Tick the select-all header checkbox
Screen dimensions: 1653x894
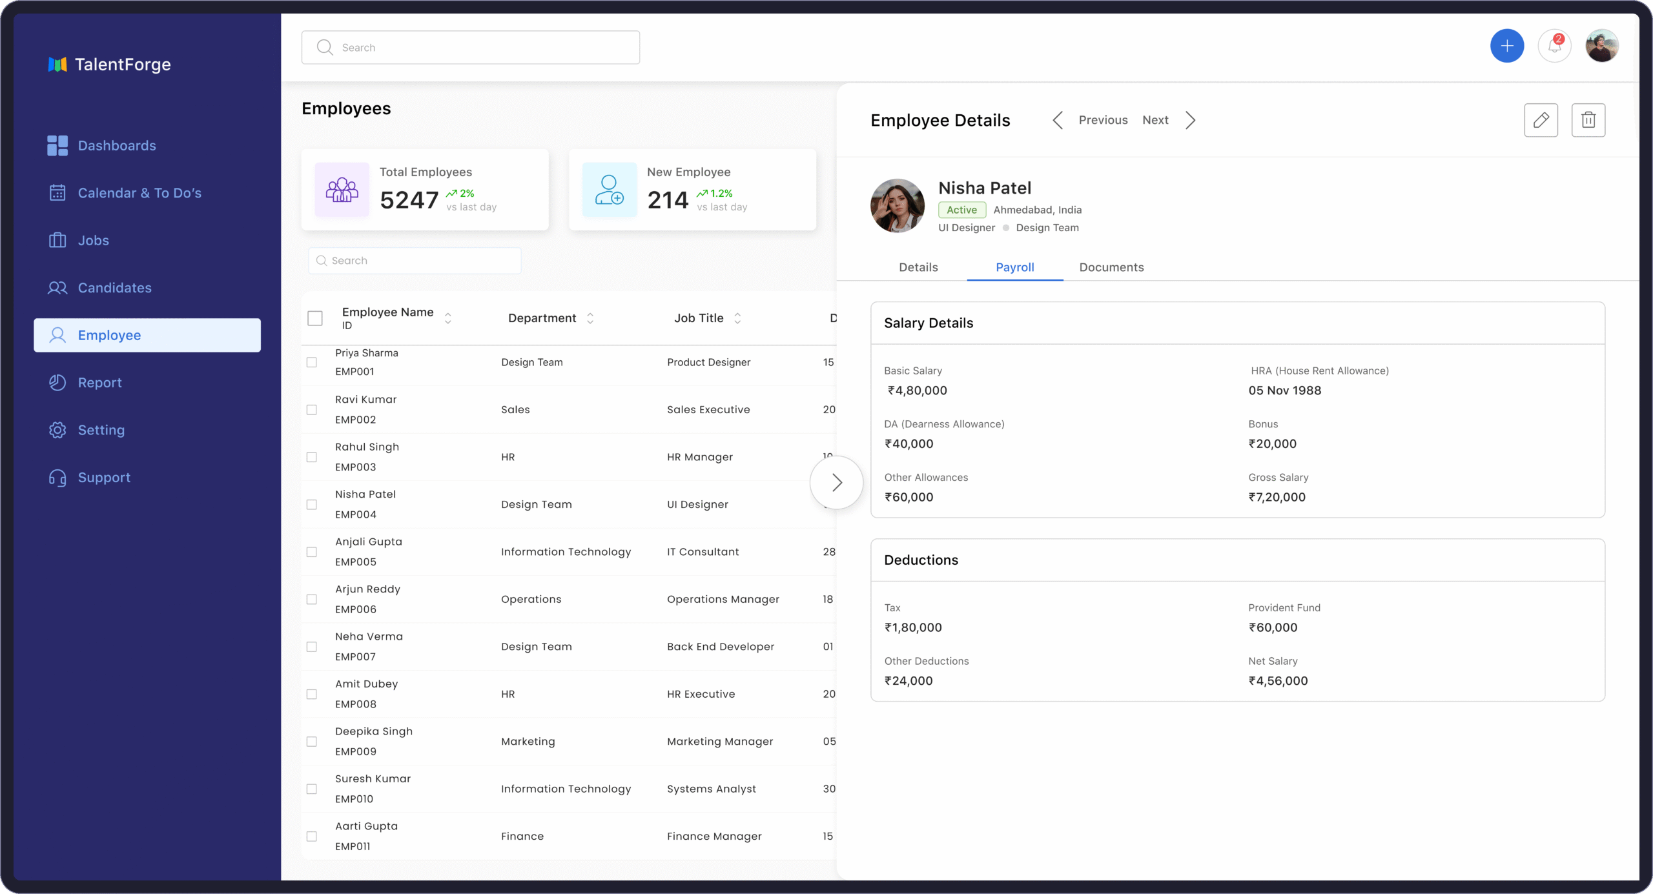coord(315,318)
